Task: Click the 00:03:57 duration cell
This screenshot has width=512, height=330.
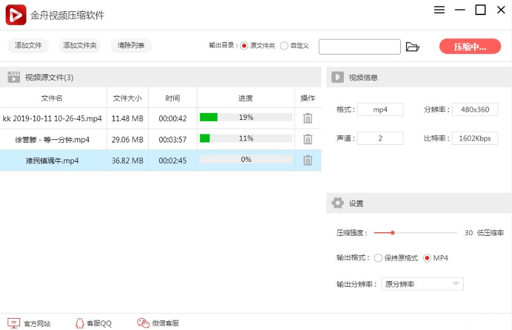Action: 173,139
